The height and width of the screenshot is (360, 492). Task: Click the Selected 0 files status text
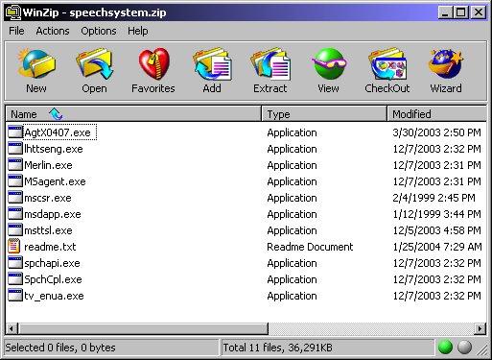(x=60, y=348)
